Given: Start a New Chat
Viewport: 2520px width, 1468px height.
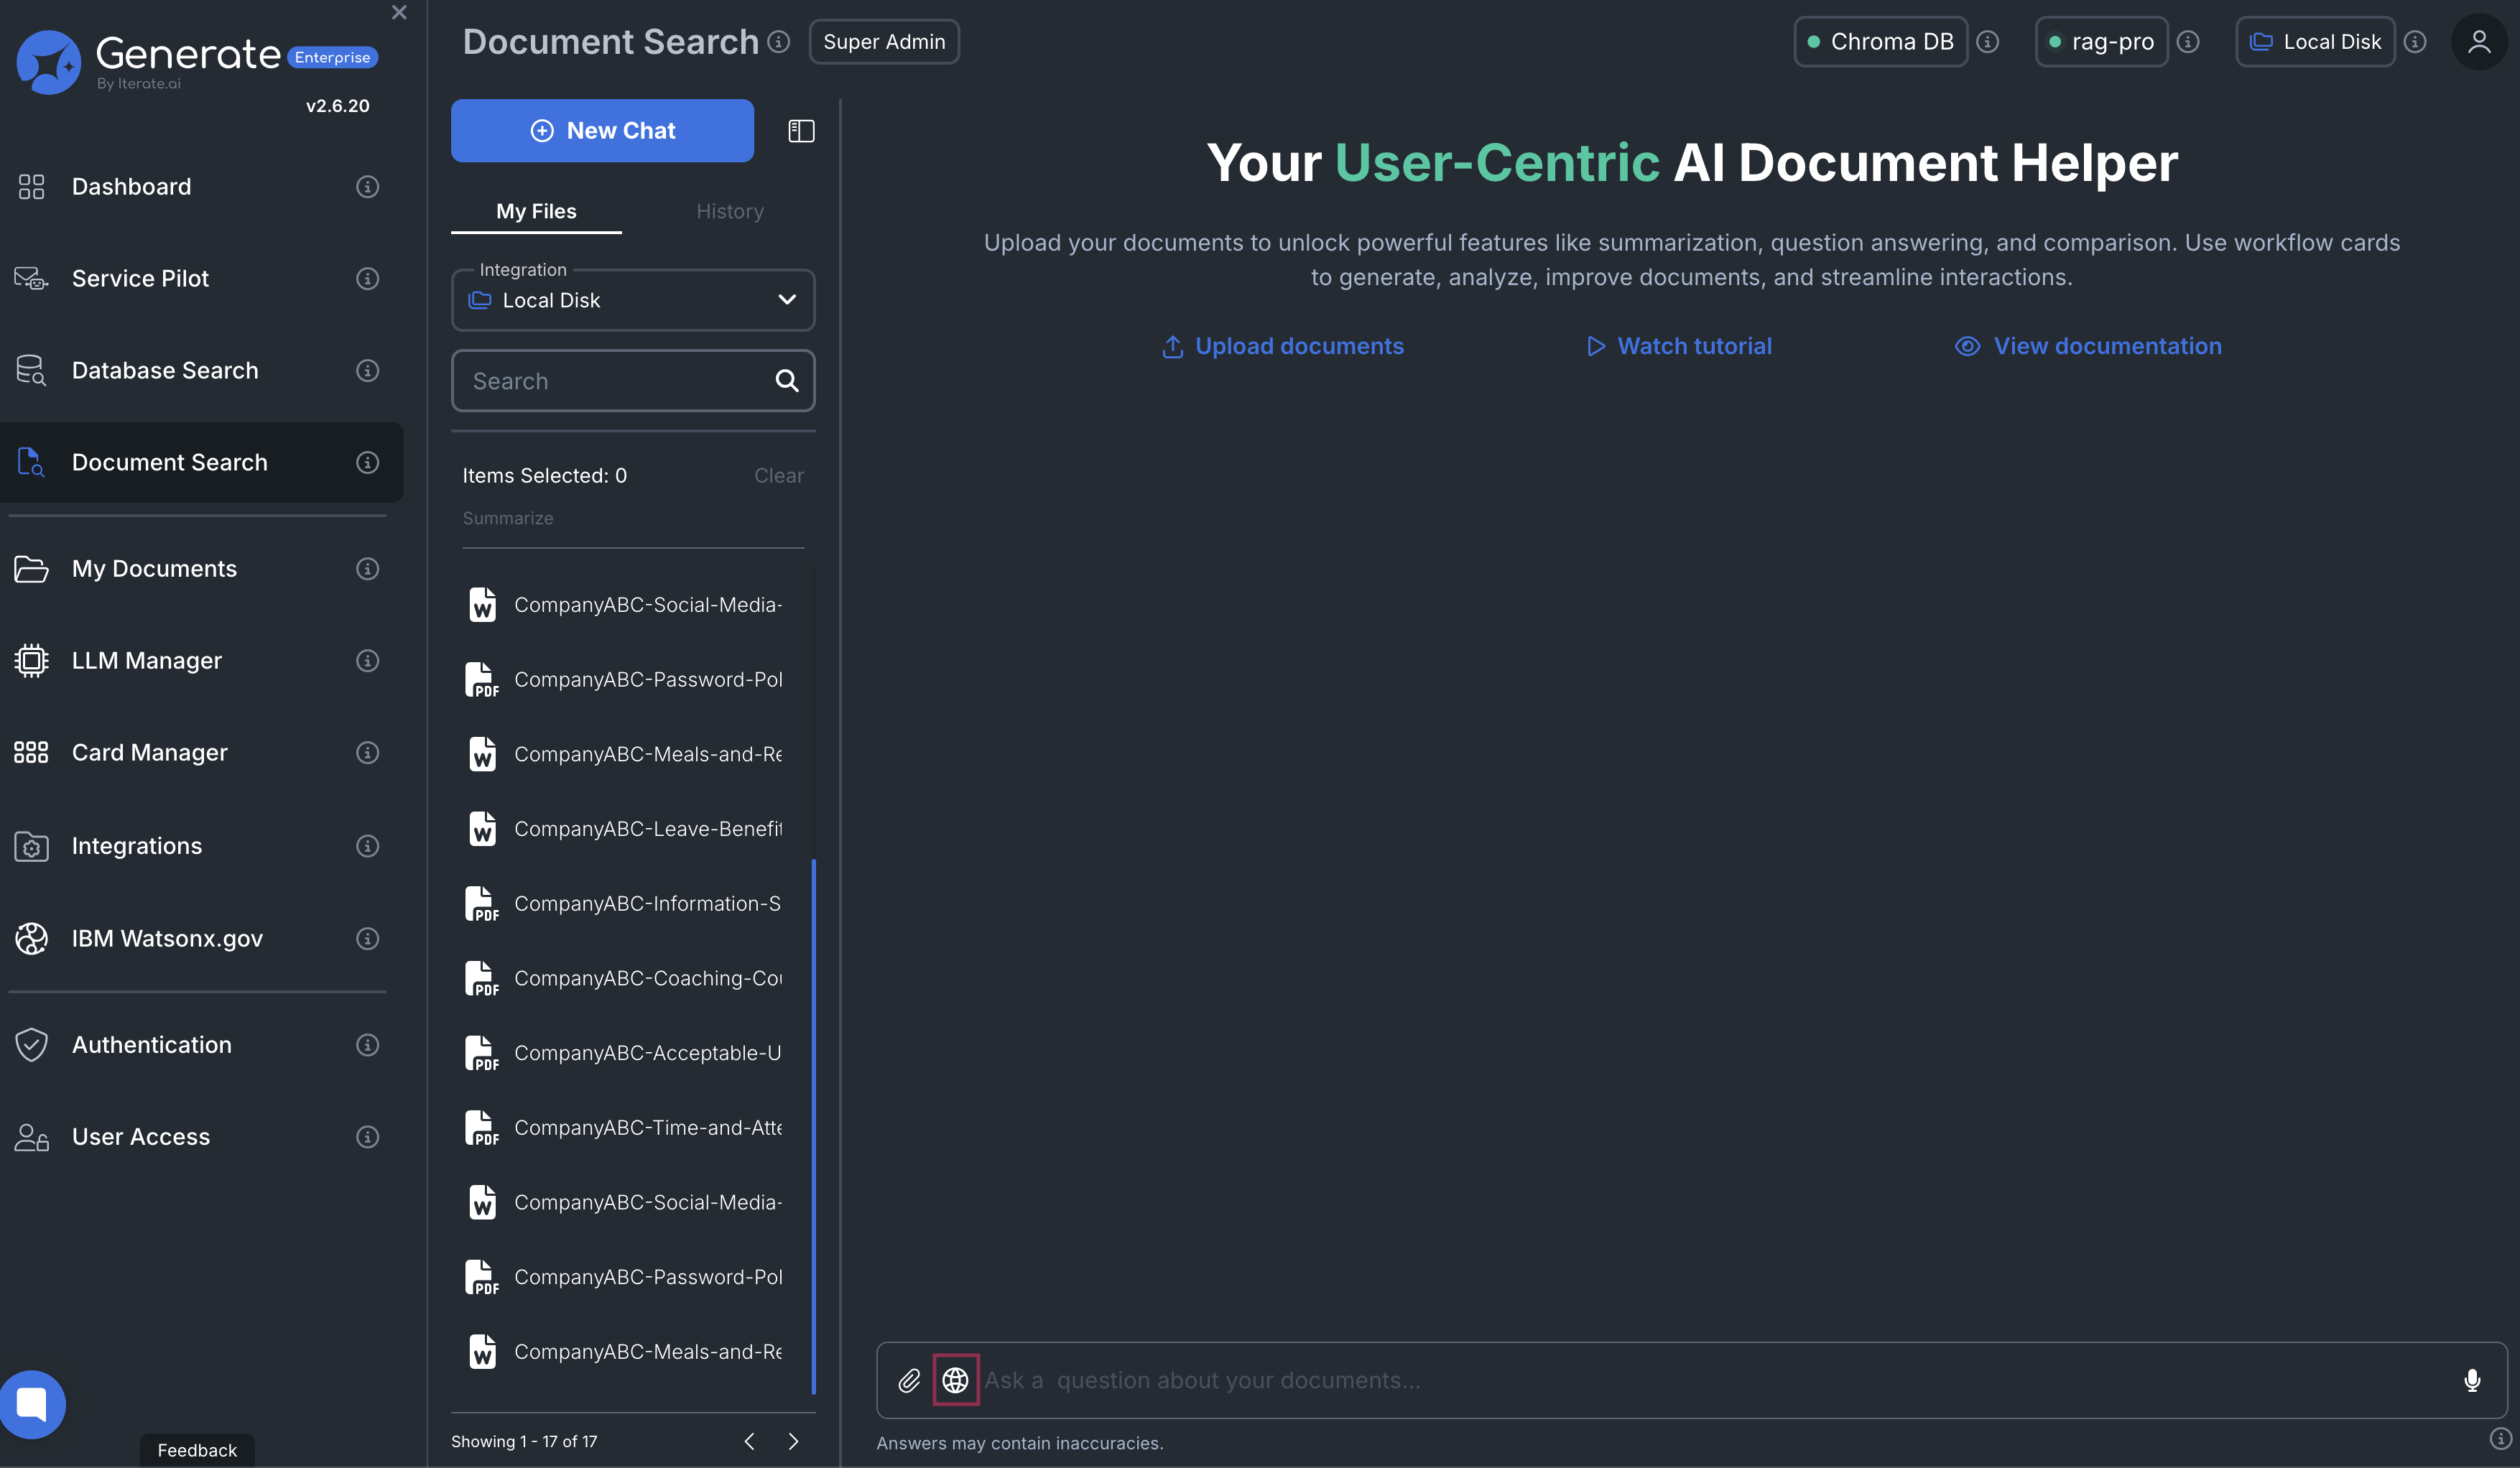Looking at the screenshot, I should tap(602, 130).
